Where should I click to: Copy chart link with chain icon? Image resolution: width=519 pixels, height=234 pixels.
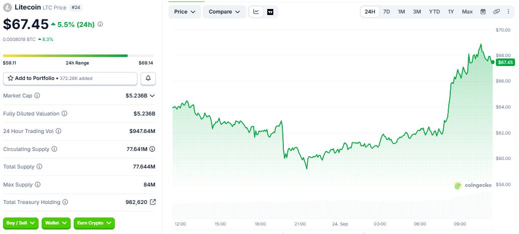(496, 12)
